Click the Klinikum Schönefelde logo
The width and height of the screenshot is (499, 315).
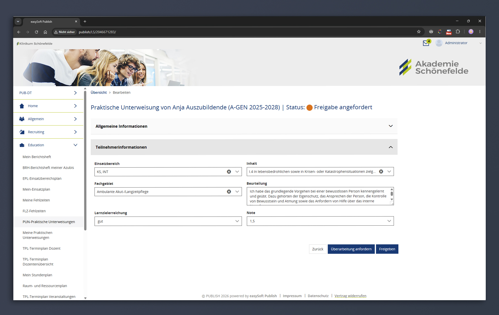click(x=34, y=44)
